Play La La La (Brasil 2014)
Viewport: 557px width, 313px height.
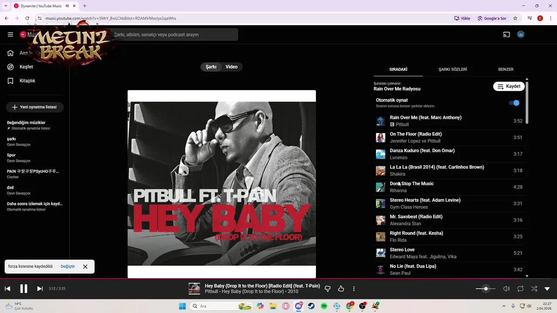449,170
